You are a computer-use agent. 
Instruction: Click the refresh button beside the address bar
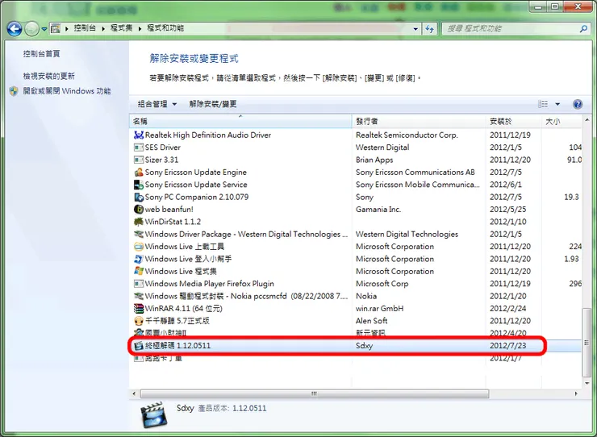(430, 28)
